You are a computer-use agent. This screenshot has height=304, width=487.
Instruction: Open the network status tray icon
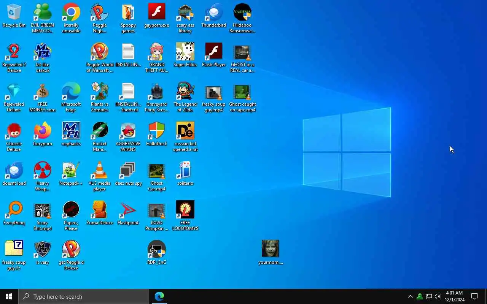click(x=429, y=297)
